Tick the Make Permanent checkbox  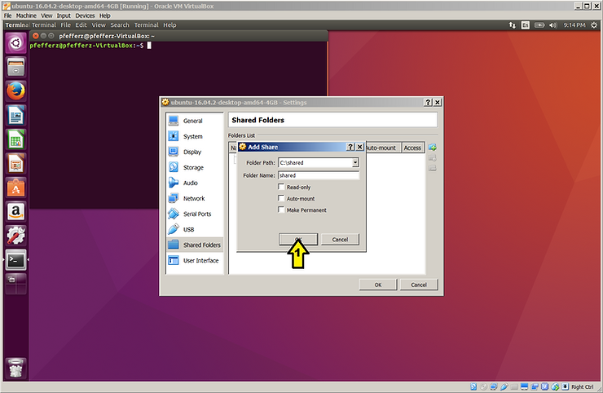click(x=281, y=210)
